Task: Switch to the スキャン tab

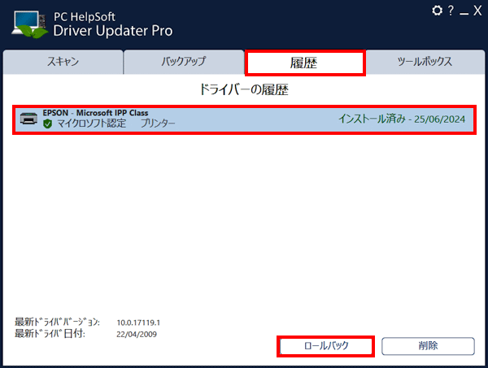Action: point(63,62)
